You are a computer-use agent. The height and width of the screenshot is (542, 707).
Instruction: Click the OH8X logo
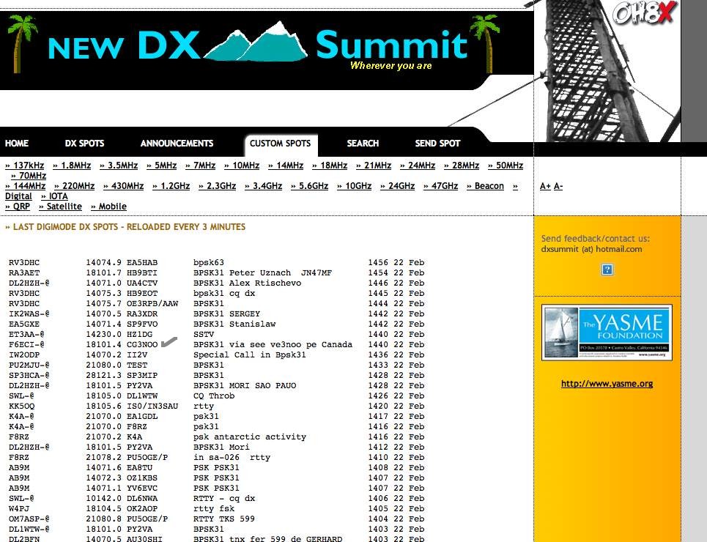pyautogui.click(x=645, y=12)
